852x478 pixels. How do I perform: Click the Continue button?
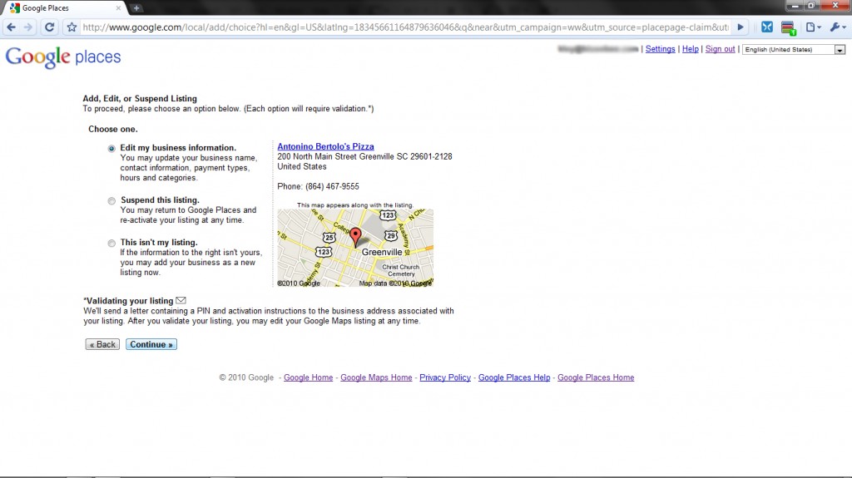click(x=151, y=344)
